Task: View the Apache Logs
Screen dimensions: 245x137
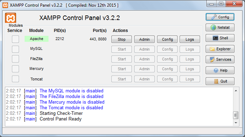Action: coord(190,39)
